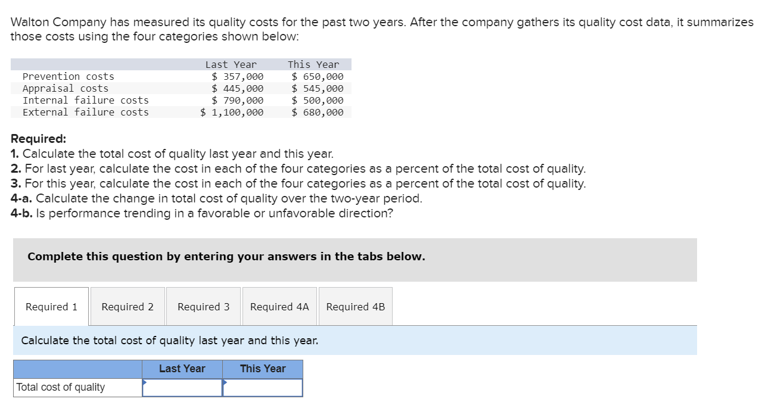Click the blue answer marker on Last Year field

(x=144, y=382)
